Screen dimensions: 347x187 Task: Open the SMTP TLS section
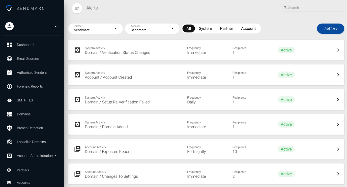pos(24,100)
